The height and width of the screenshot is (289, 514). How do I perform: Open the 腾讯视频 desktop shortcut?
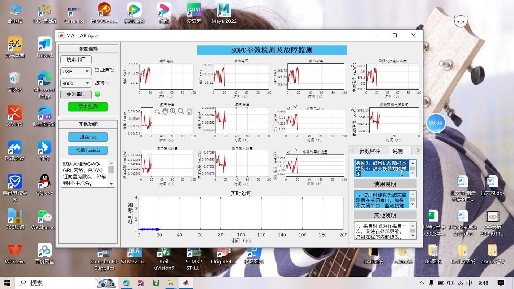[x=134, y=14]
